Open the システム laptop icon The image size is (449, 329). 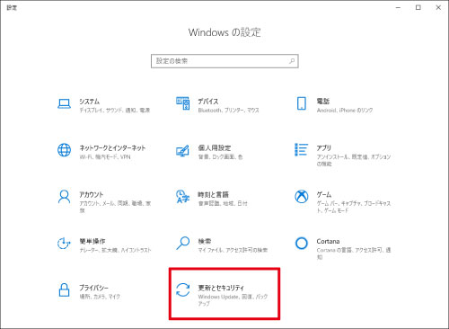(x=64, y=103)
